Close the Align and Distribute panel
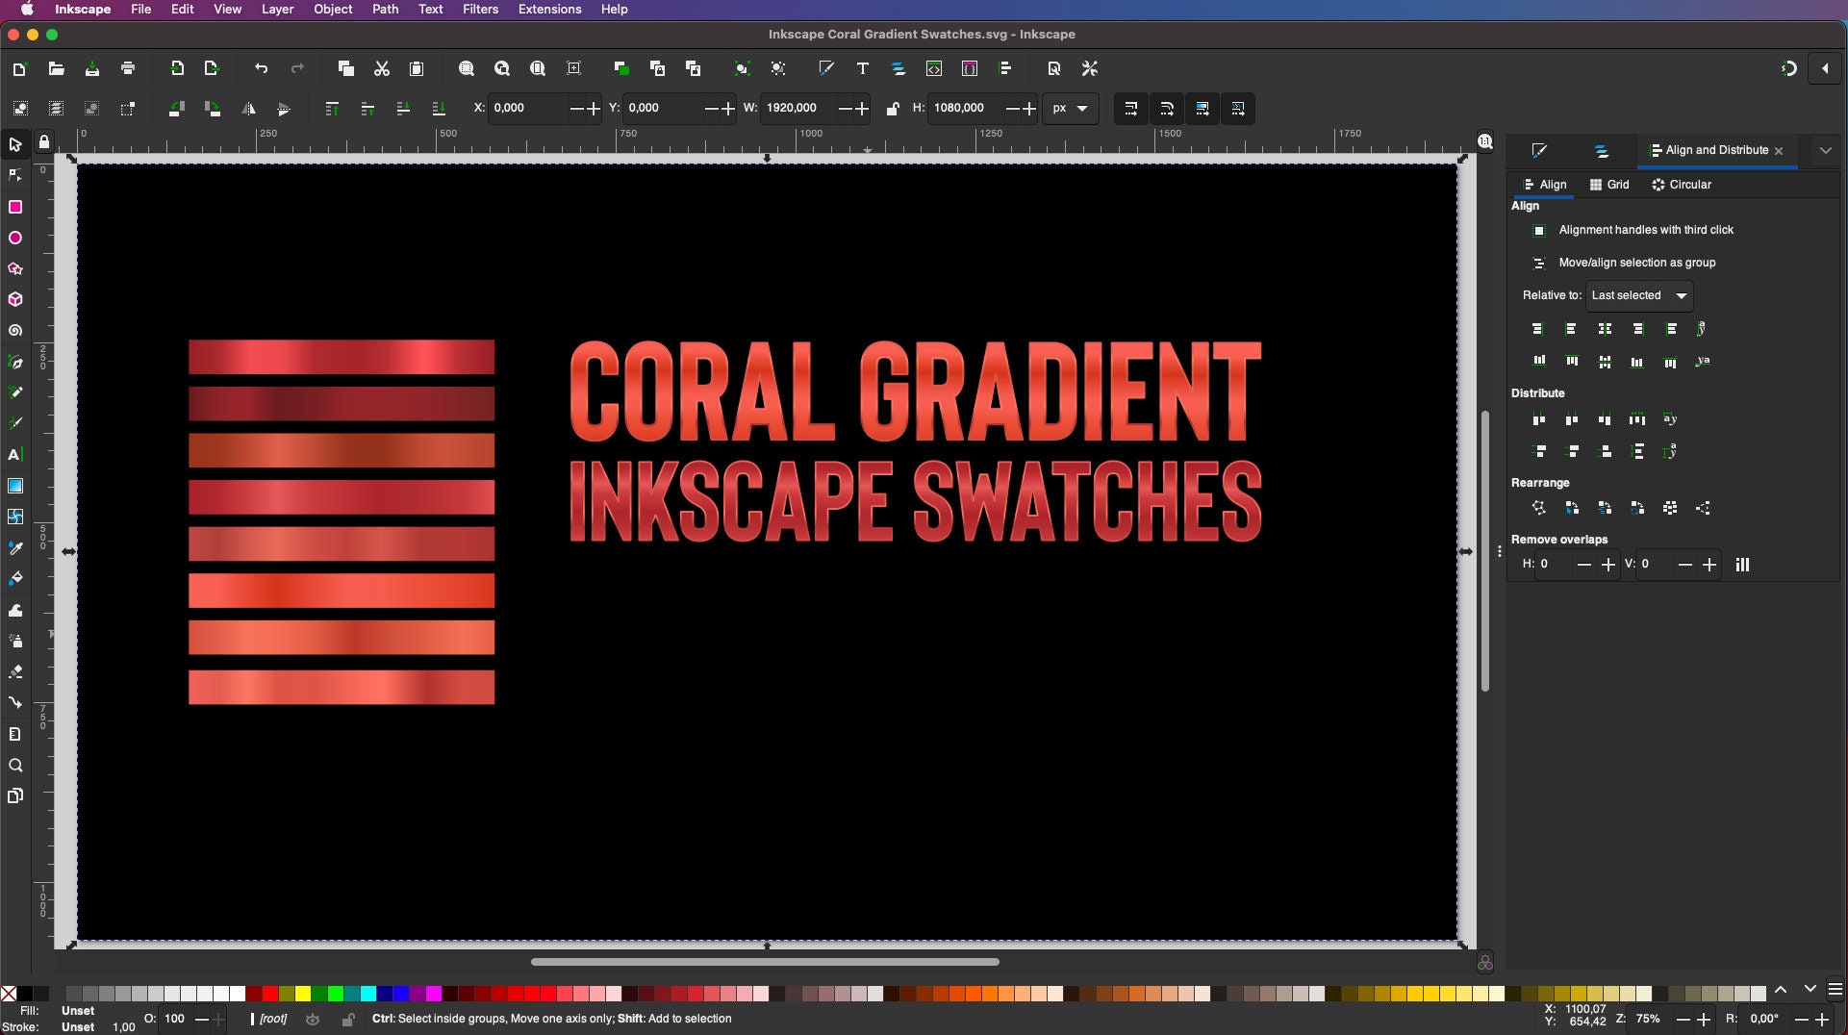Screen dimensions: 1848x1035 pyautogui.click(x=1779, y=151)
